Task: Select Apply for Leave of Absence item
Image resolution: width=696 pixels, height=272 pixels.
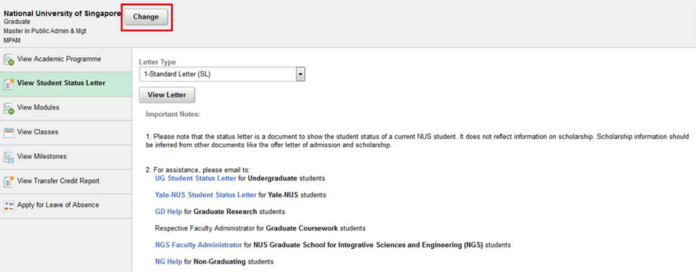Action: pyautogui.click(x=66, y=206)
